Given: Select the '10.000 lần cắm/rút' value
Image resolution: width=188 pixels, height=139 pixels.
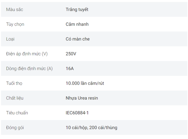Looking at the screenshot, I should 85,83.
